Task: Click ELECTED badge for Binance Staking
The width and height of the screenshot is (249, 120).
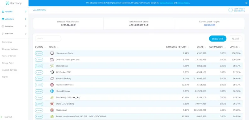Action: [x=39, y=79]
